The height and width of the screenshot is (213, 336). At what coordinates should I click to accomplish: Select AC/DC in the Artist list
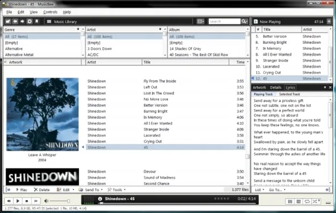93,55
